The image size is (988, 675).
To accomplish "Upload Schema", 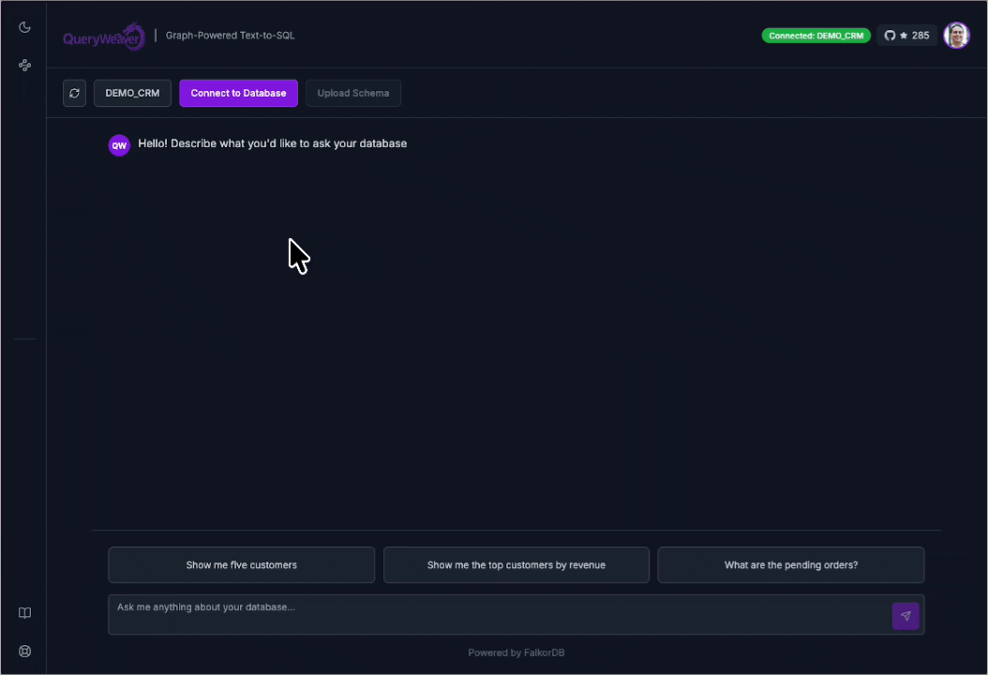I will 353,93.
